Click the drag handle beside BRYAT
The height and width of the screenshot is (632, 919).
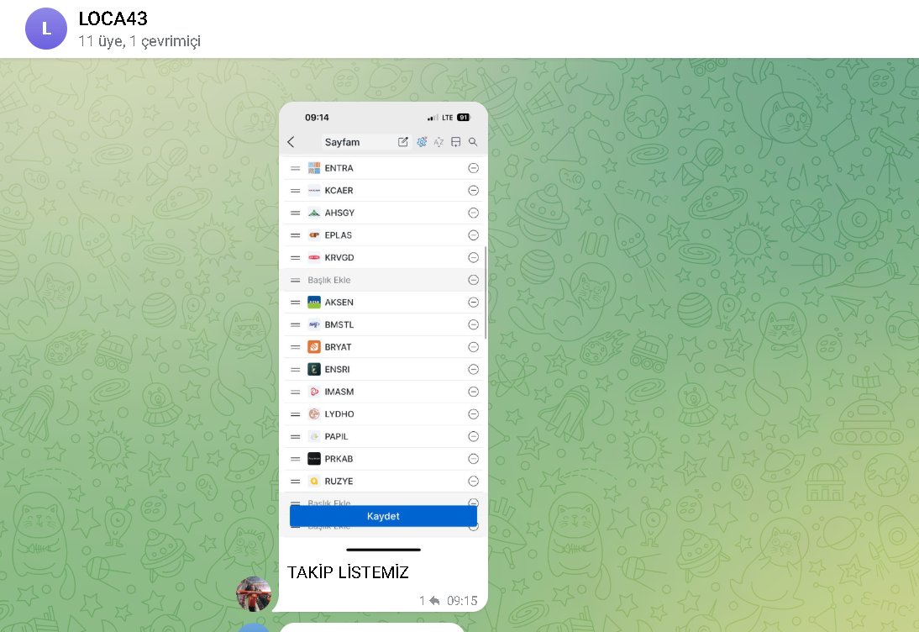click(295, 347)
